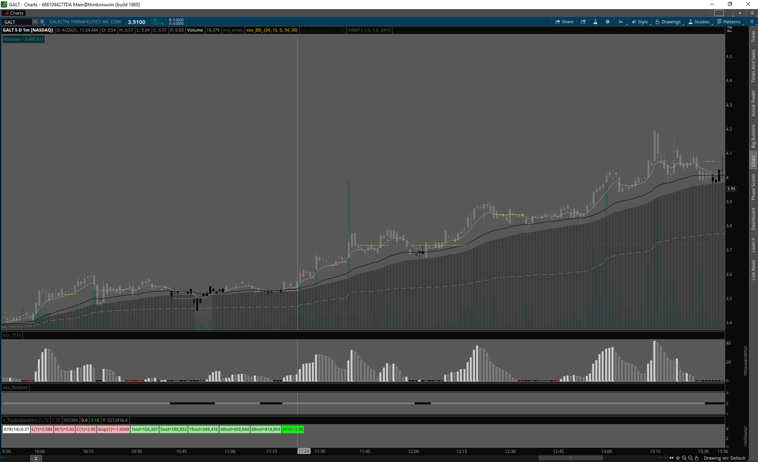This screenshot has width=758, height=462.
Task: Toggle the purple symbol link number 9
Action: click(42, 22)
